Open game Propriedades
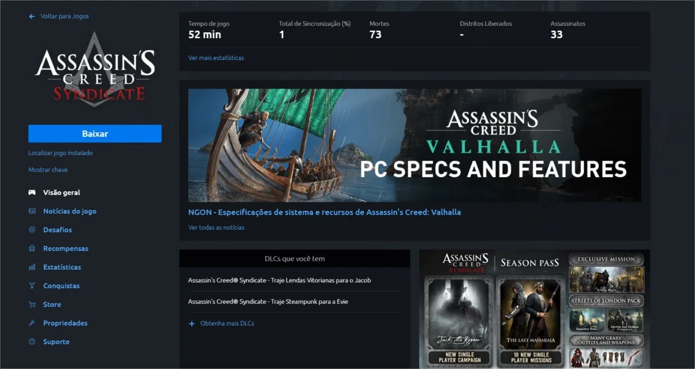The width and height of the screenshot is (695, 369). pos(65,323)
